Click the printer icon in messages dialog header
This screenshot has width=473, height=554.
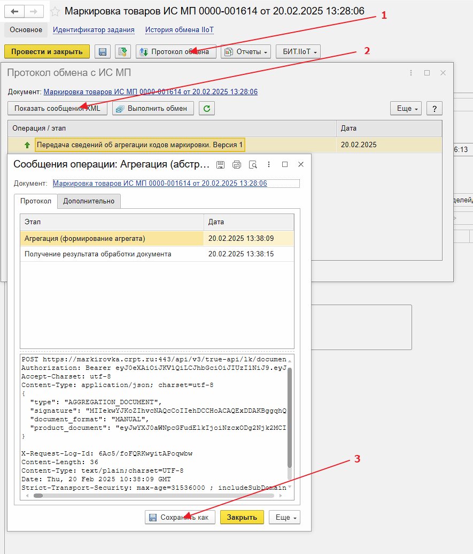pos(237,165)
